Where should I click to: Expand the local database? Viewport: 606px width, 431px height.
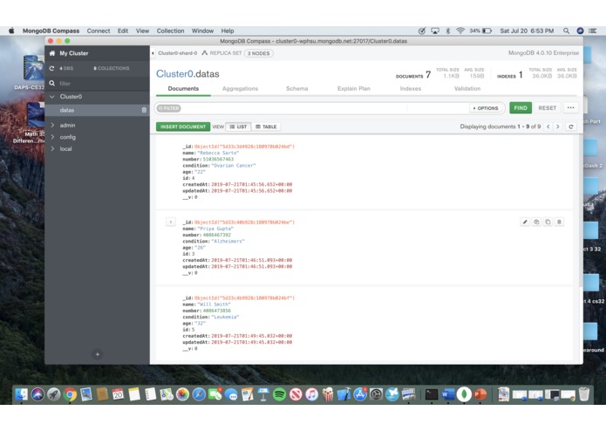(52, 149)
